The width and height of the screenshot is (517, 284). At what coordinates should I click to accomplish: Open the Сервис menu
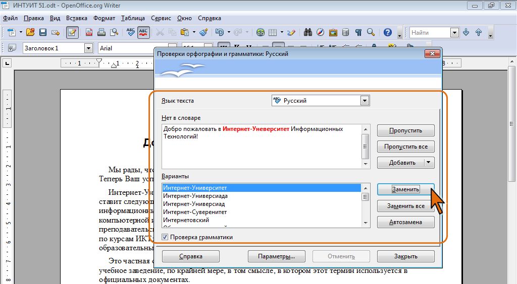161,18
